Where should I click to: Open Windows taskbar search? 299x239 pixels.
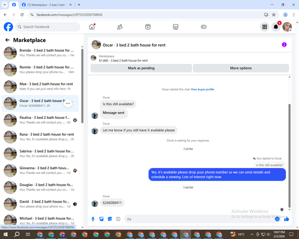click(x=17, y=234)
